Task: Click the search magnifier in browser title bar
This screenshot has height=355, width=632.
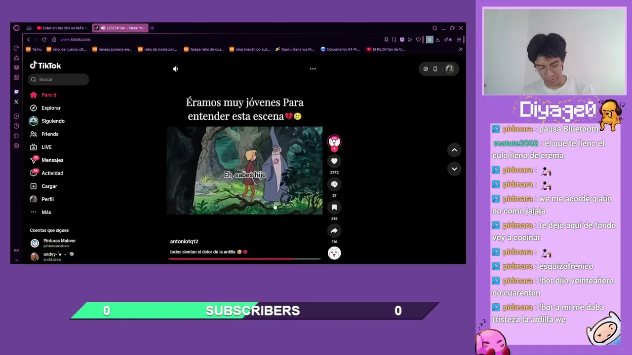Action: tap(434, 28)
